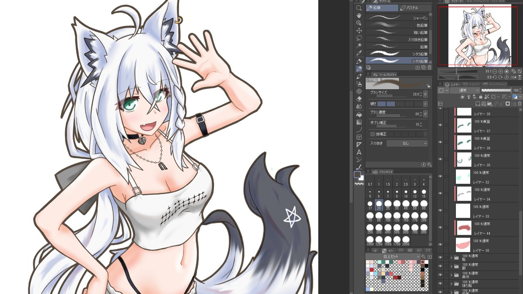Image resolution: width=523 pixels, height=294 pixels.
Task: Select the Auto select magic wand tool
Action: pyautogui.click(x=359, y=45)
